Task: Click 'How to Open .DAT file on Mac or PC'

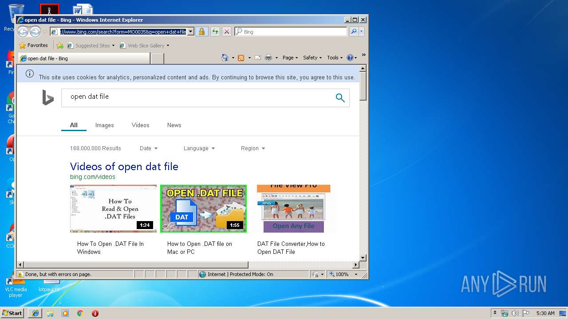Action: (x=200, y=248)
